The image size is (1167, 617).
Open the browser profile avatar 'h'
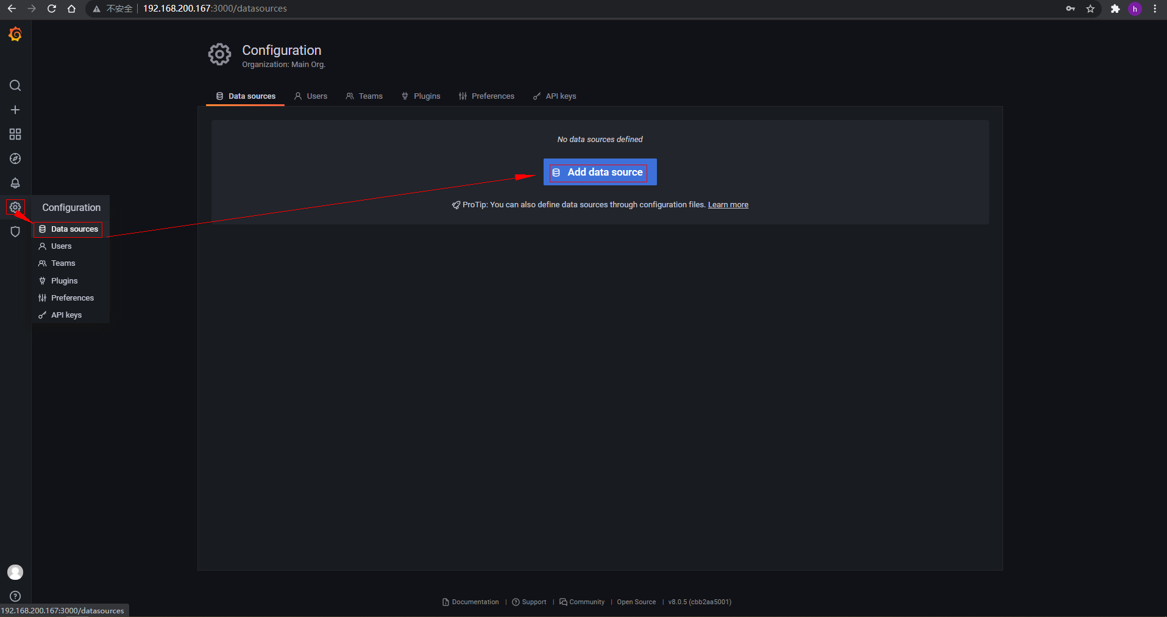[x=1135, y=9]
